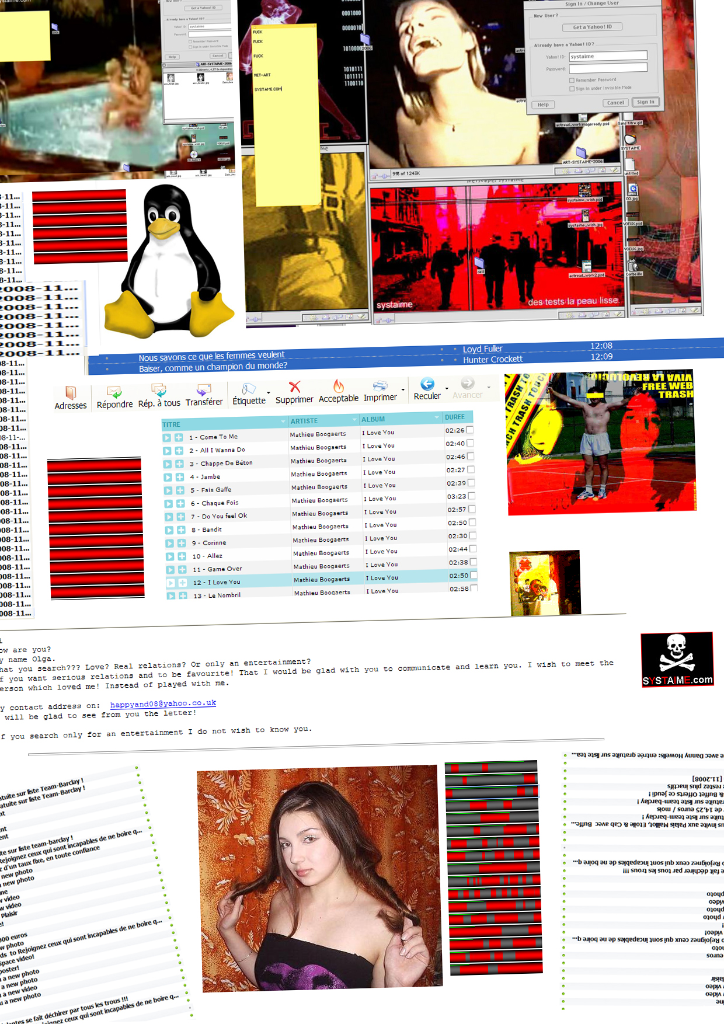This screenshot has height=1024, width=724.
Task: Tick the checkbox for track 12 - I Love You
Action: click(x=474, y=575)
